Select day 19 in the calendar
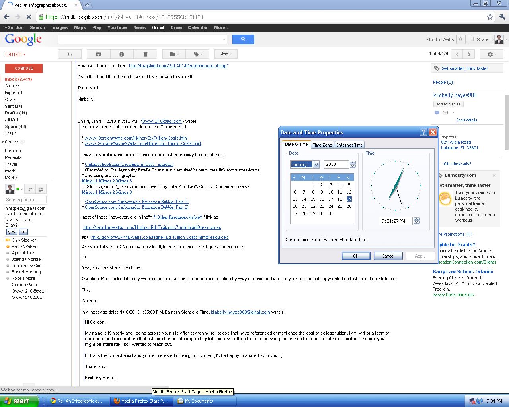Viewport: 509px width, 407px height. [349, 199]
